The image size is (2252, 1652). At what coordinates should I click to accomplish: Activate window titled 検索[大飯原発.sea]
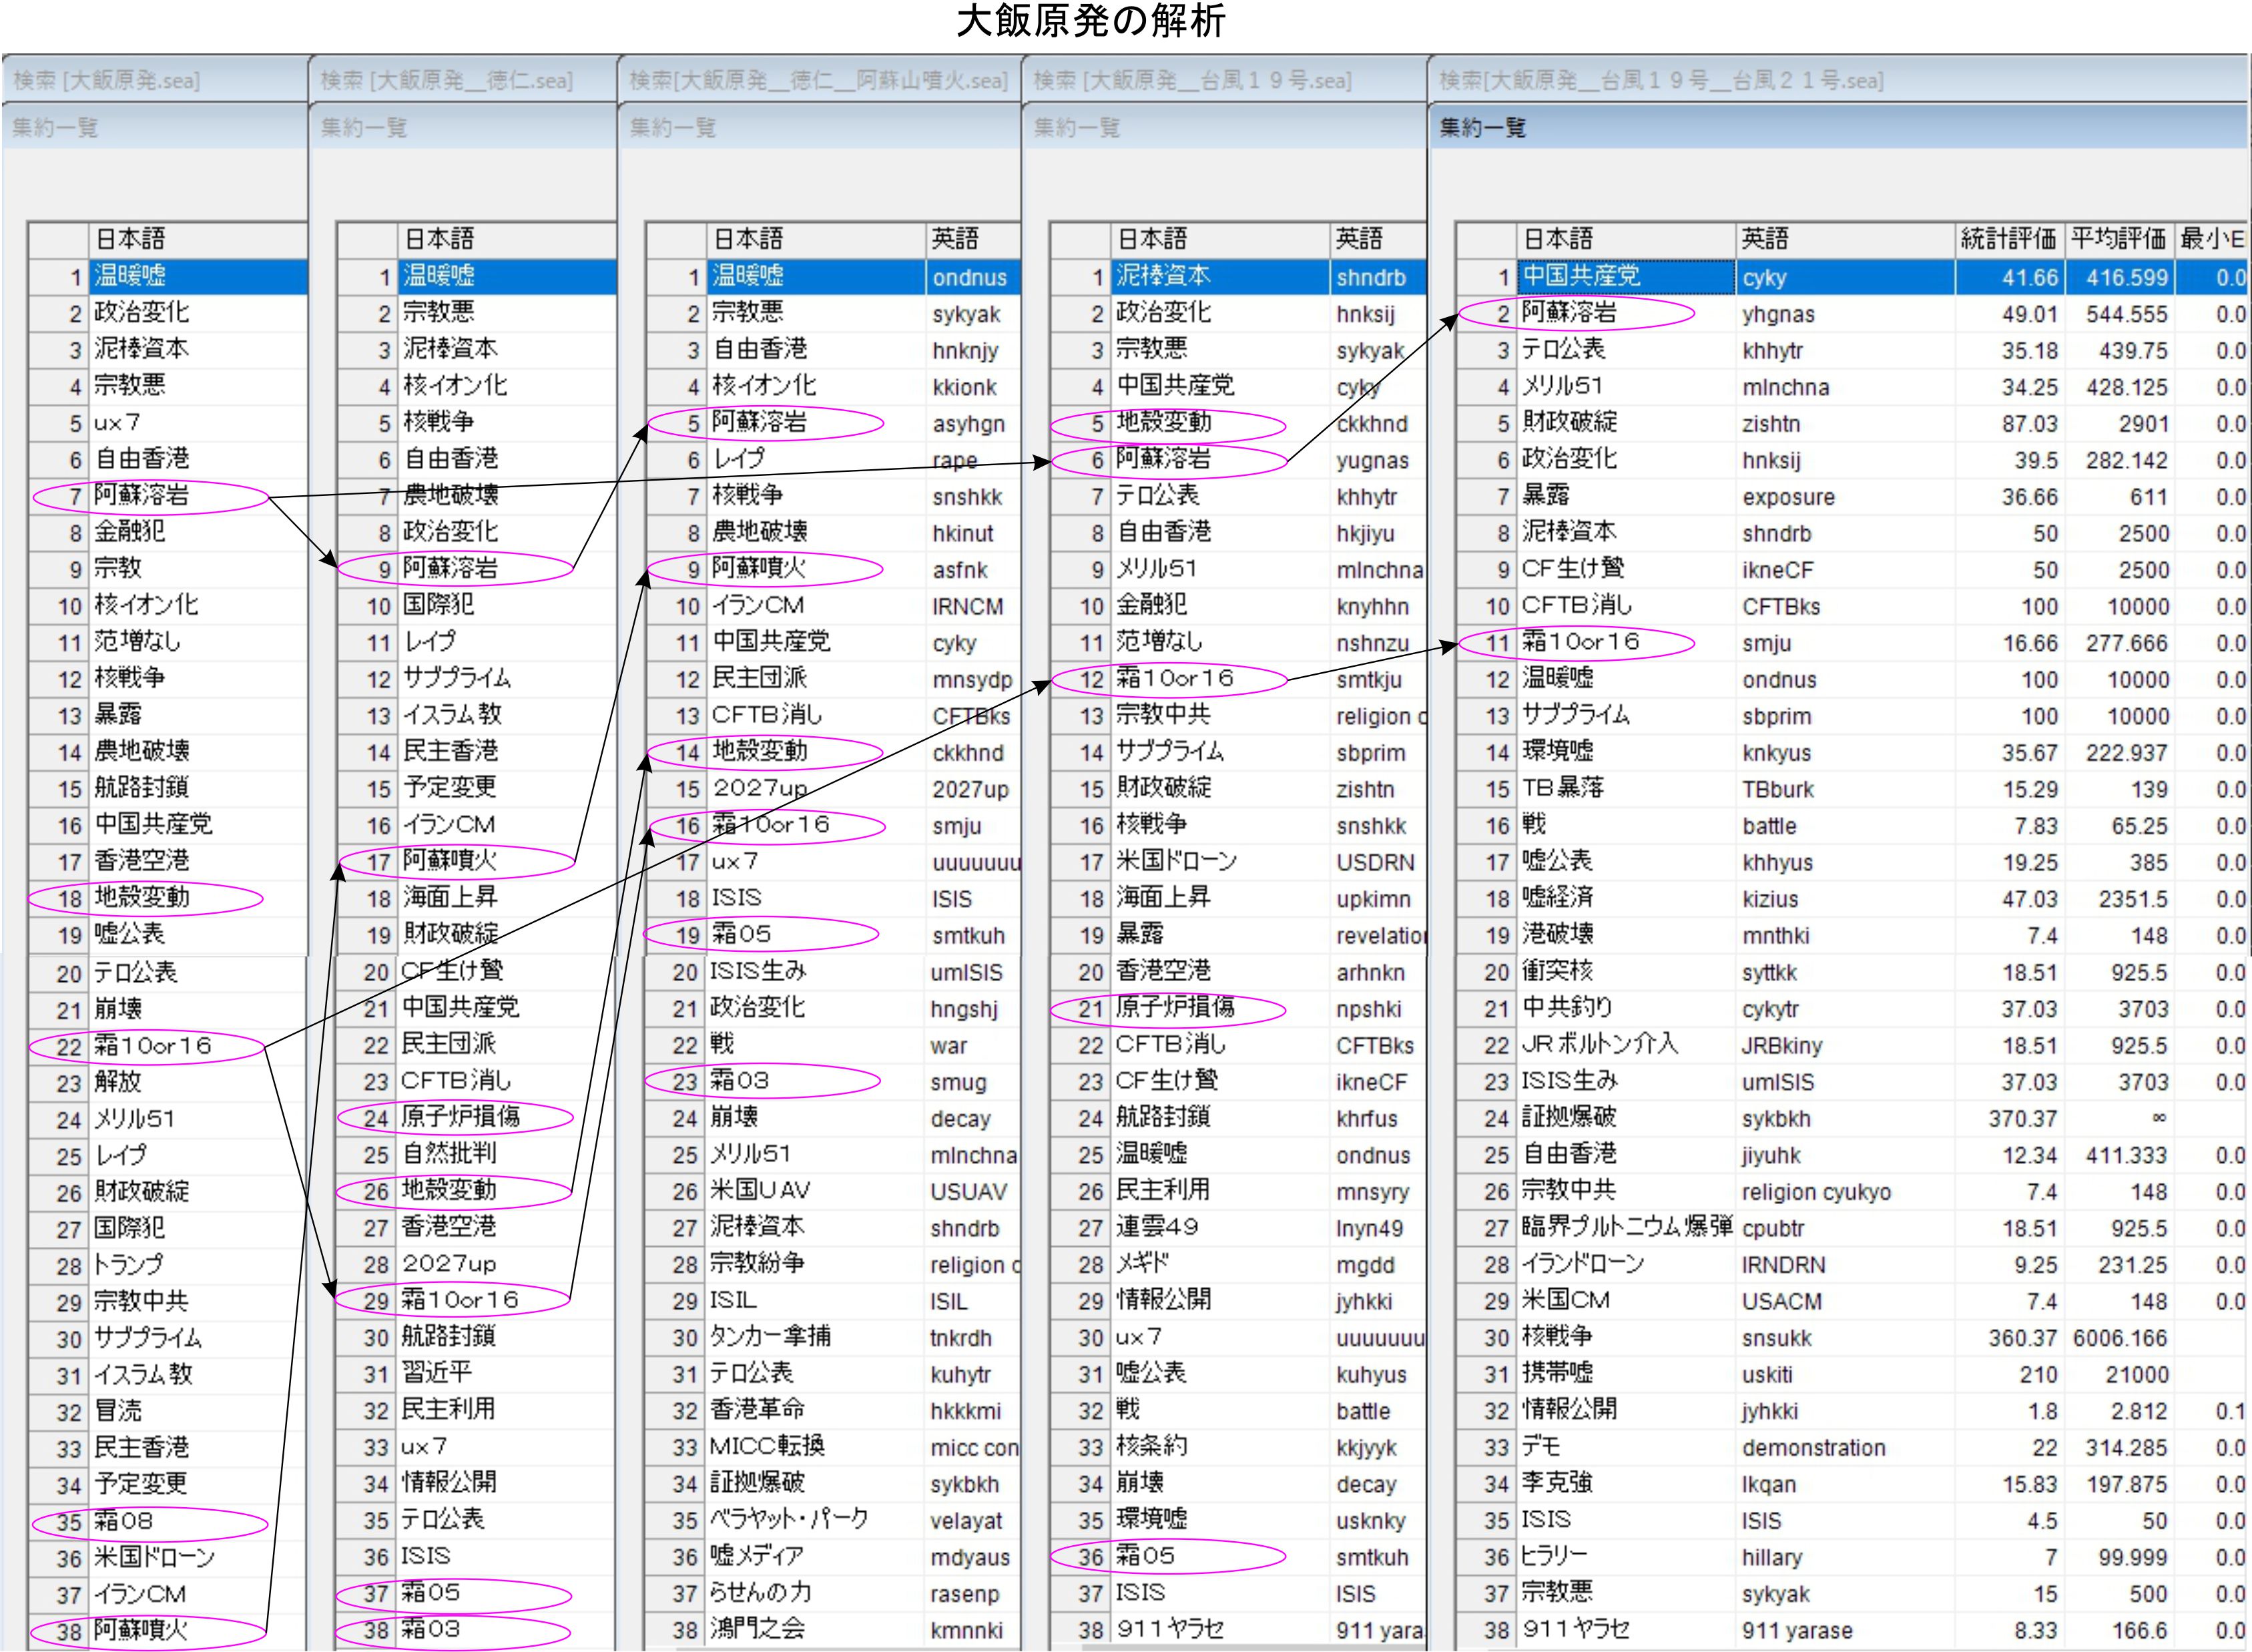pyautogui.click(x=107, y=80)
